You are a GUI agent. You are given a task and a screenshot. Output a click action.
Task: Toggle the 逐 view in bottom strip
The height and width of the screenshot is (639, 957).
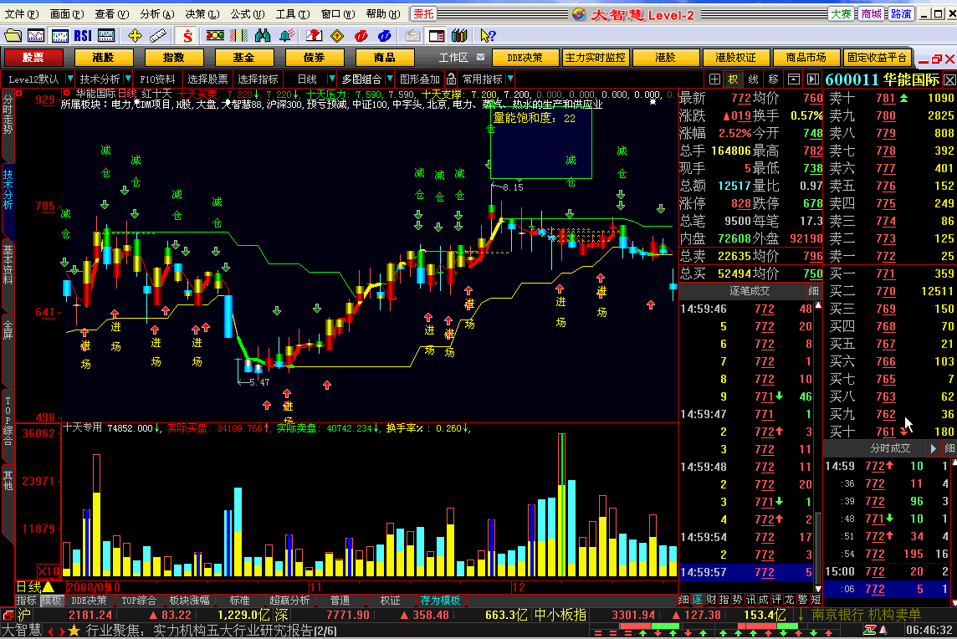(698, 601)
